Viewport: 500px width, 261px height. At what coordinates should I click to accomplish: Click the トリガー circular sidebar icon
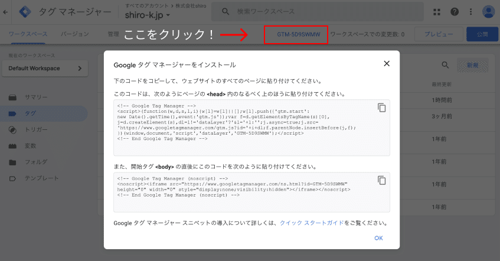point(12,130)
